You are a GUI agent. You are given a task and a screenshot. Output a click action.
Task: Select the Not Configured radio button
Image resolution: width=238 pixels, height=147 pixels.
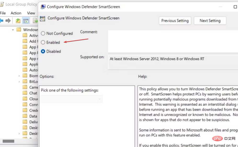tap(43, 33)
